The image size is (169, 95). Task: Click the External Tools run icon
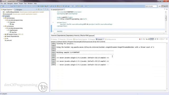pos(46,6)
